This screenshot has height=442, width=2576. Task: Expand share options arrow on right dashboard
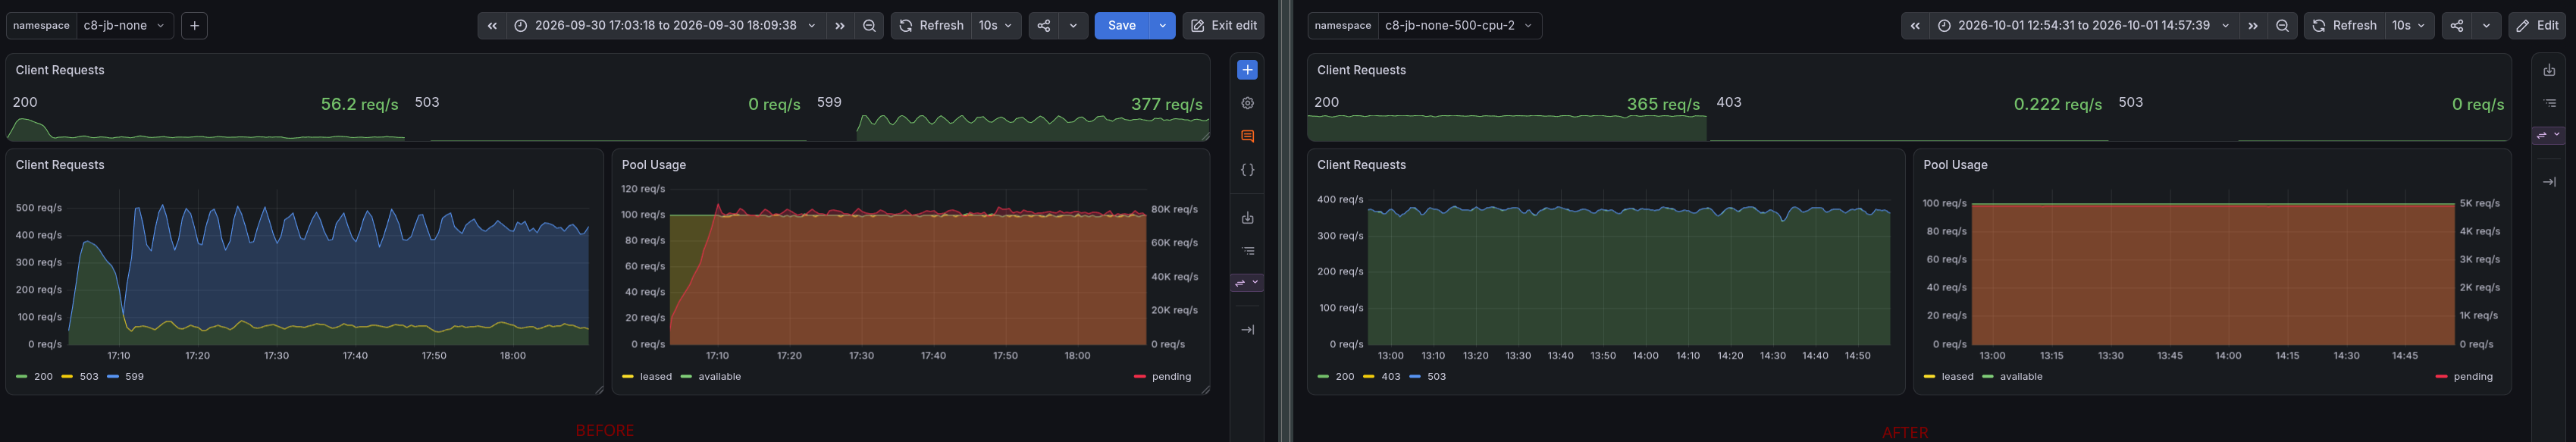(x=2486, y=26)
